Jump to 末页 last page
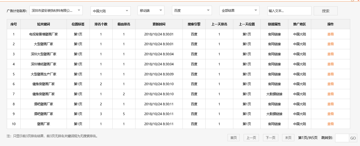The image size is (360, 146). coord(288,137)
